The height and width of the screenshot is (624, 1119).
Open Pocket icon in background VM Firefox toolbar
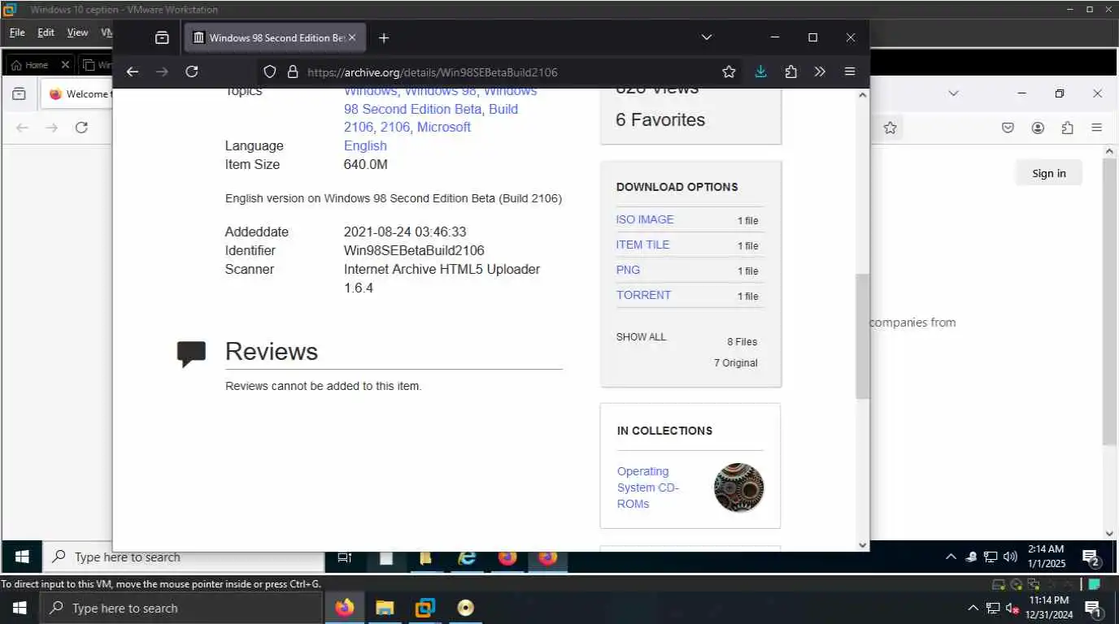(1008, 128)
